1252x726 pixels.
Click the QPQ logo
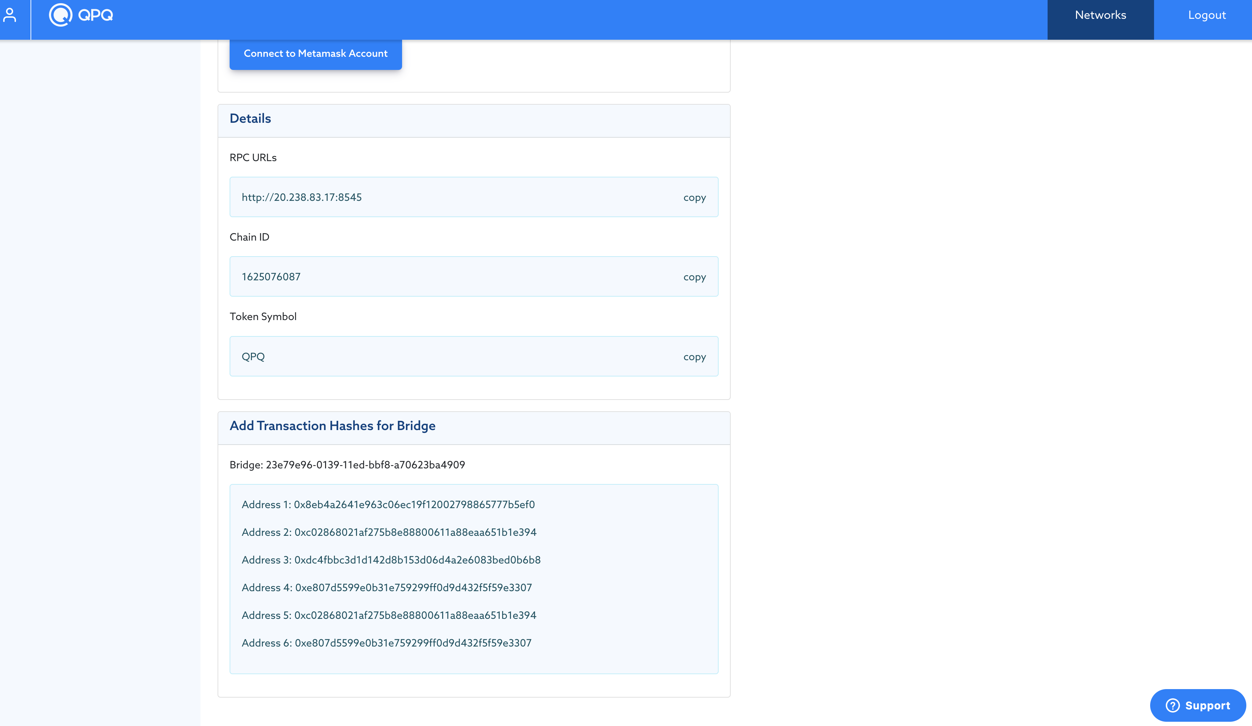(81, 15)
